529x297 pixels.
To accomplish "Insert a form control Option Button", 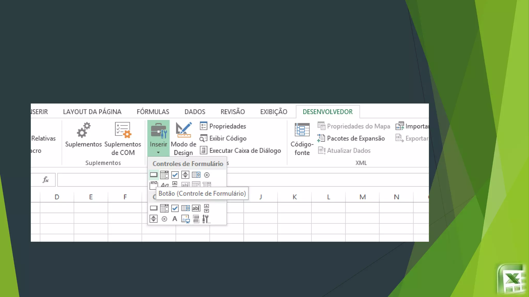I will coord(207,175).
